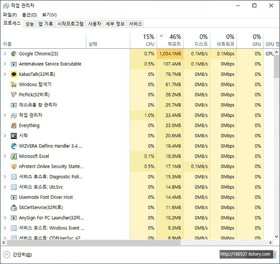This screenshot has height=264, width=280.
Task: Expand 서비스 호스트: UtcSvc row
Action: tap(5, 187)
